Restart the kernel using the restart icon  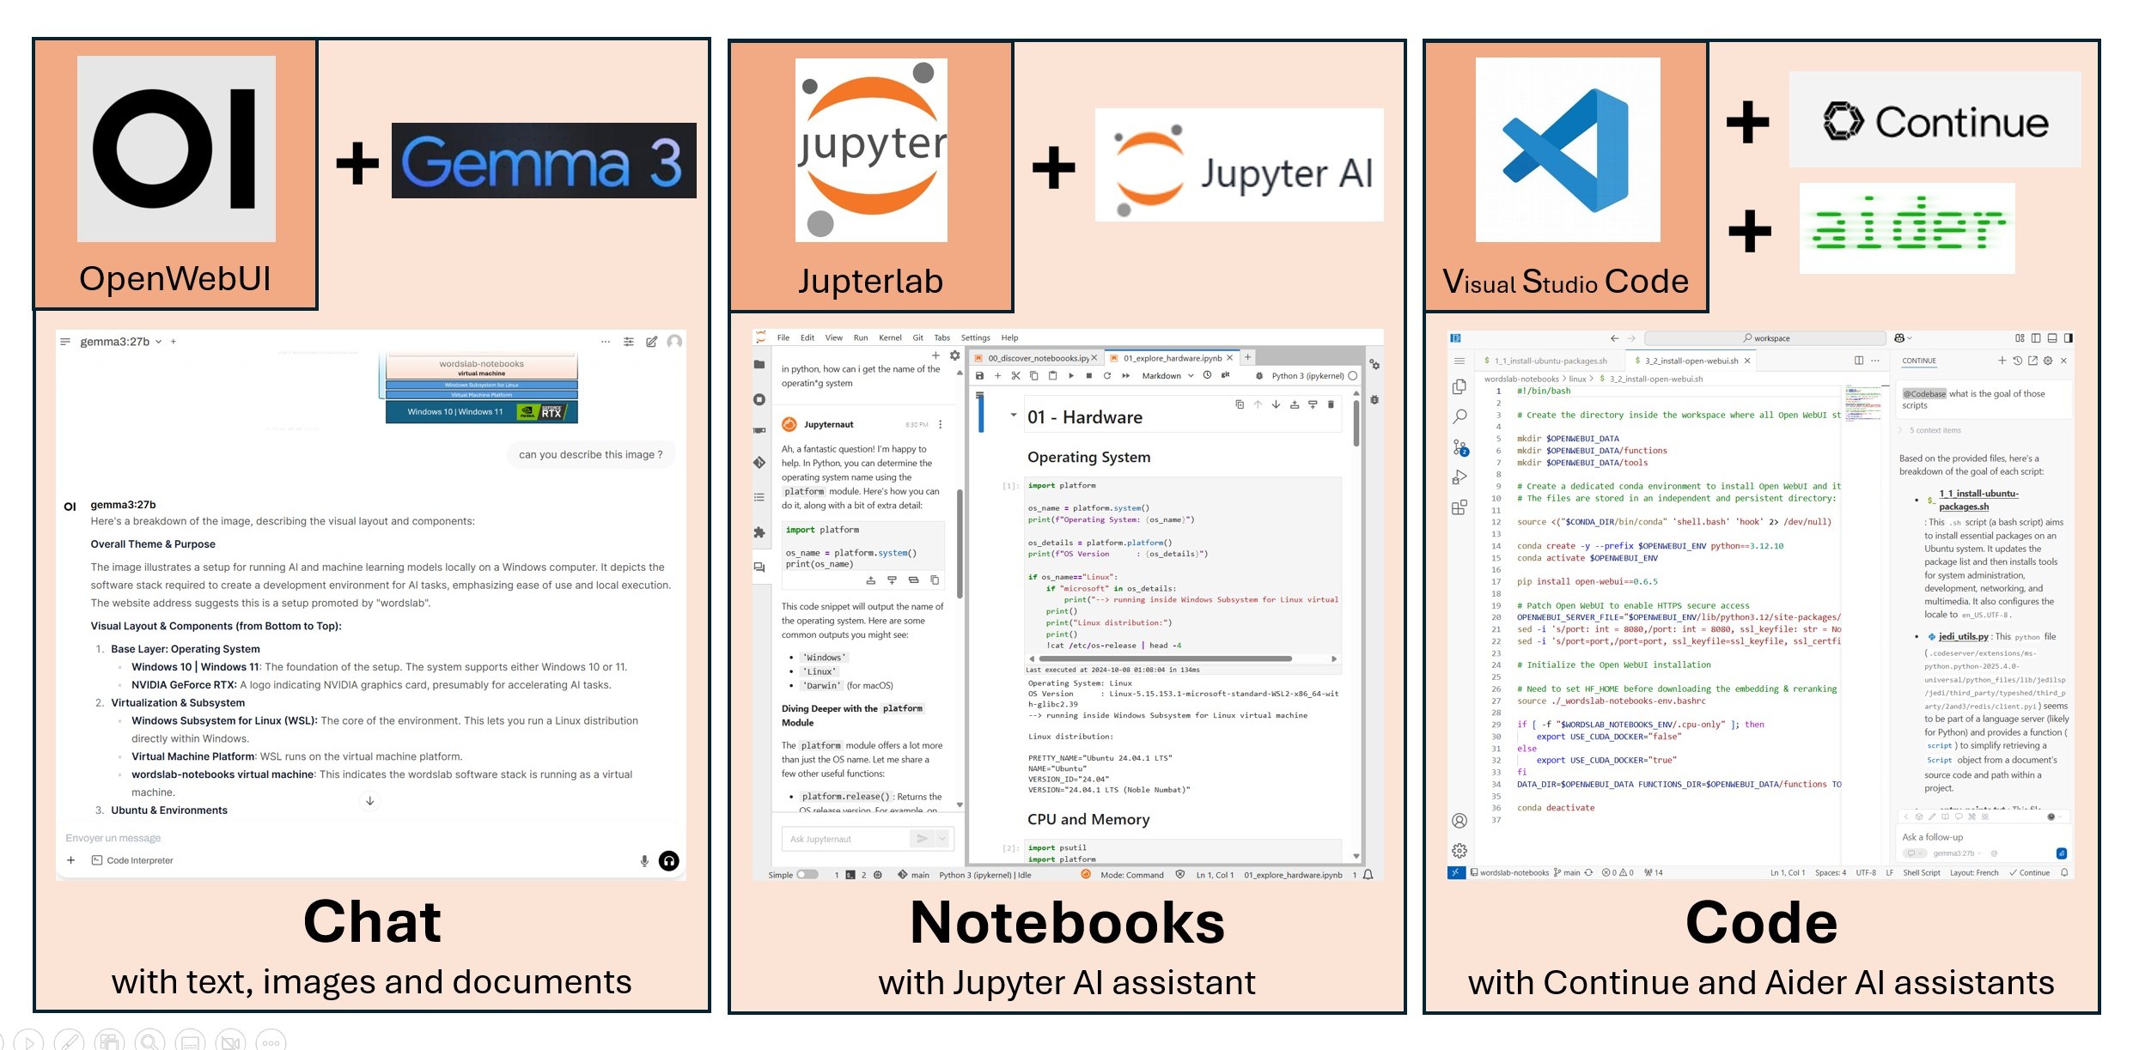coord(1106,376)
